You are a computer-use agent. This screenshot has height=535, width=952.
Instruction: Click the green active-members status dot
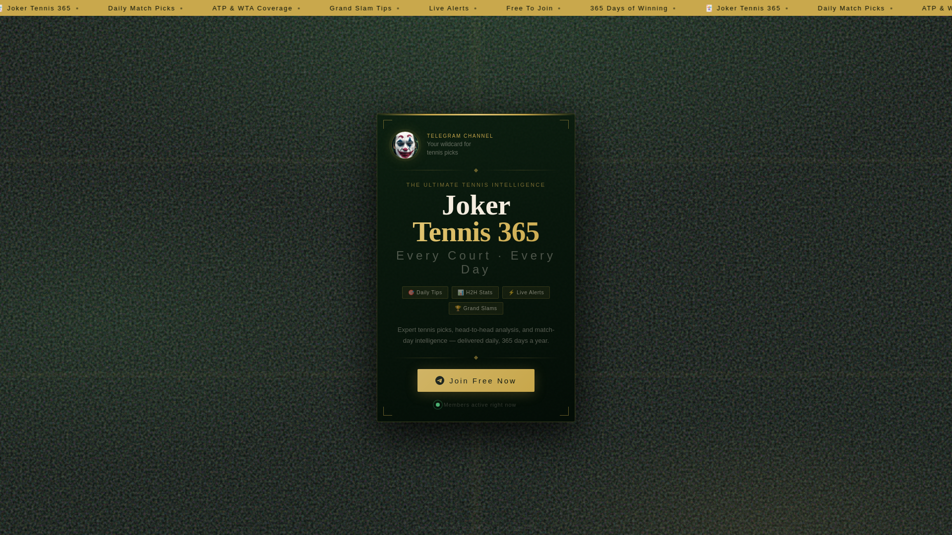click(438, 405)
